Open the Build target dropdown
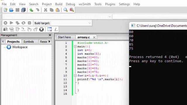Screen dimensions: 187x105 click(x=90, y=23)
